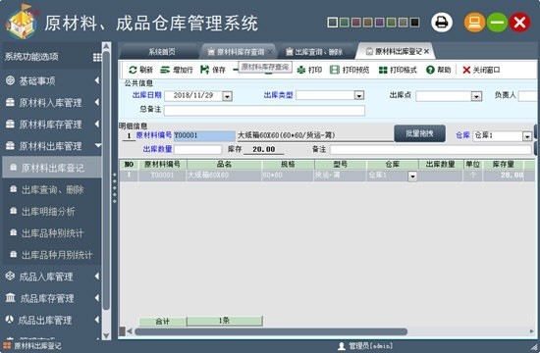Click 增加行 to add a row
The height and width of the screenshot is (353, 540).
177,70
